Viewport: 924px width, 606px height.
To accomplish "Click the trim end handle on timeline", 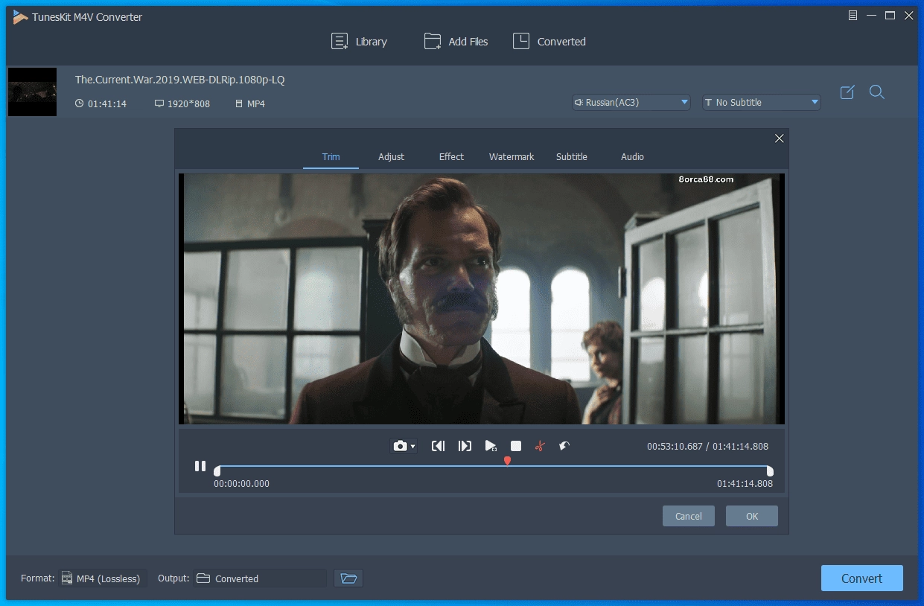I will click(x=770, y=471).
